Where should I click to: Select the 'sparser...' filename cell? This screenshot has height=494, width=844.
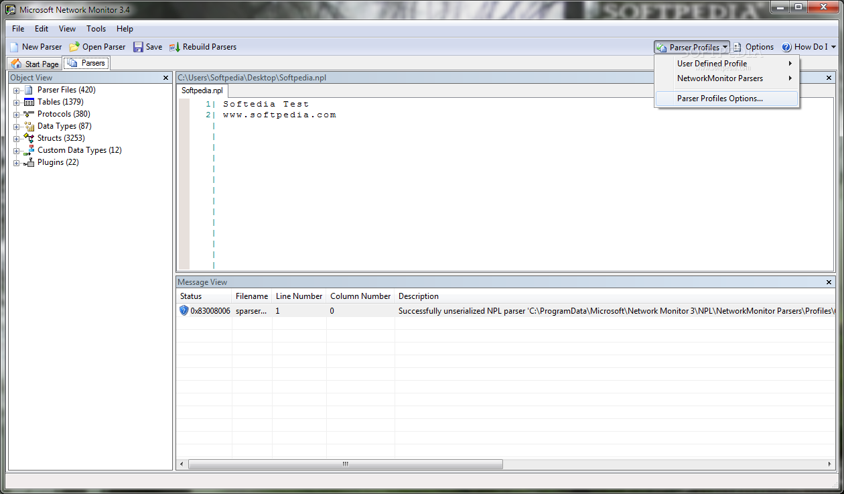(x=251, y=311)
